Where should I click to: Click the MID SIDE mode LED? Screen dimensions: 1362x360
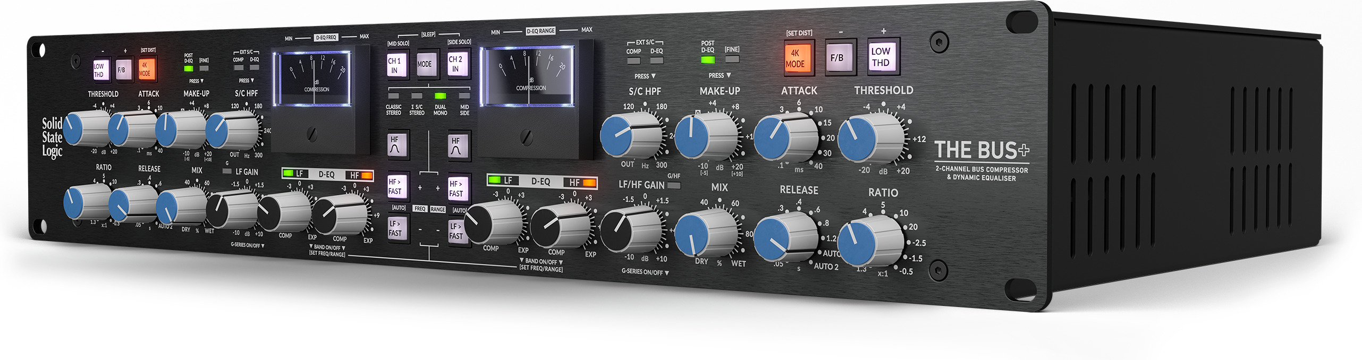click(464, 96)
